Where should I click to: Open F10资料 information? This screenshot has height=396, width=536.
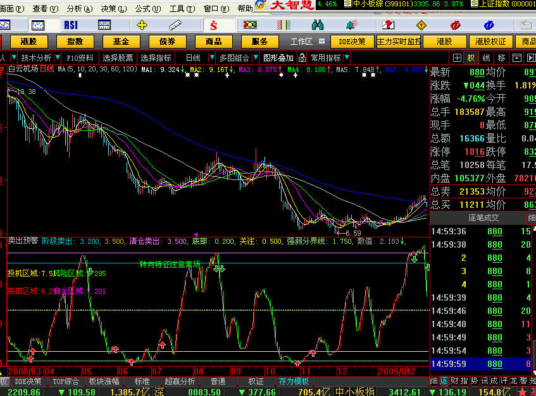[x=80, y=58]
